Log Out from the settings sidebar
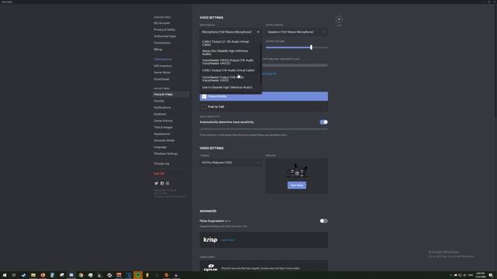This screenshot has width=497, height=279. [x=159, y=174]
